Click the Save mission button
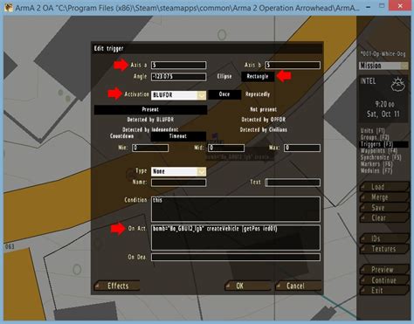 384,208
